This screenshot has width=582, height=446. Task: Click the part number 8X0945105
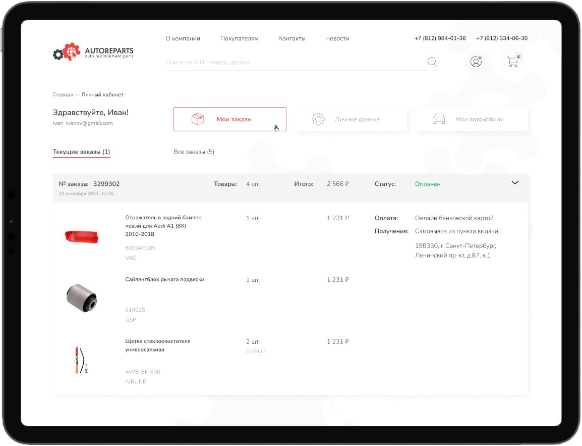pos(140,248)
